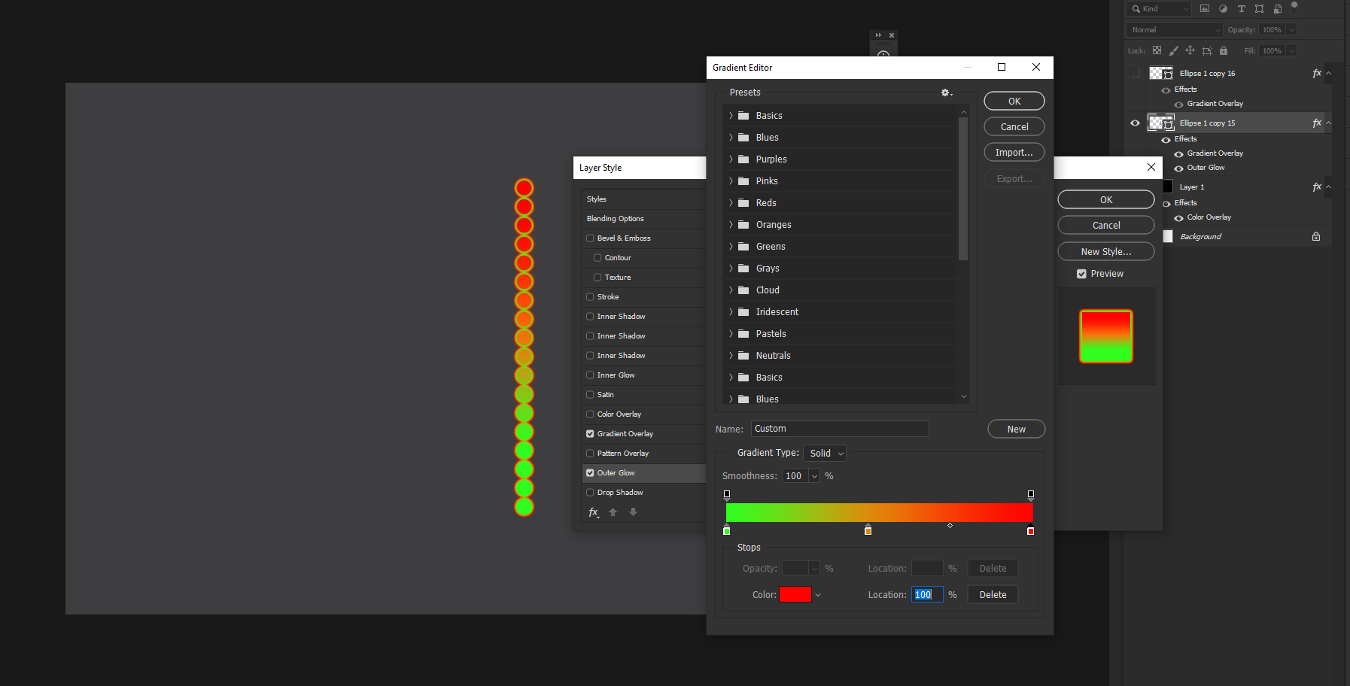Click the red stop Color swatch

click(x=795, y=594)
